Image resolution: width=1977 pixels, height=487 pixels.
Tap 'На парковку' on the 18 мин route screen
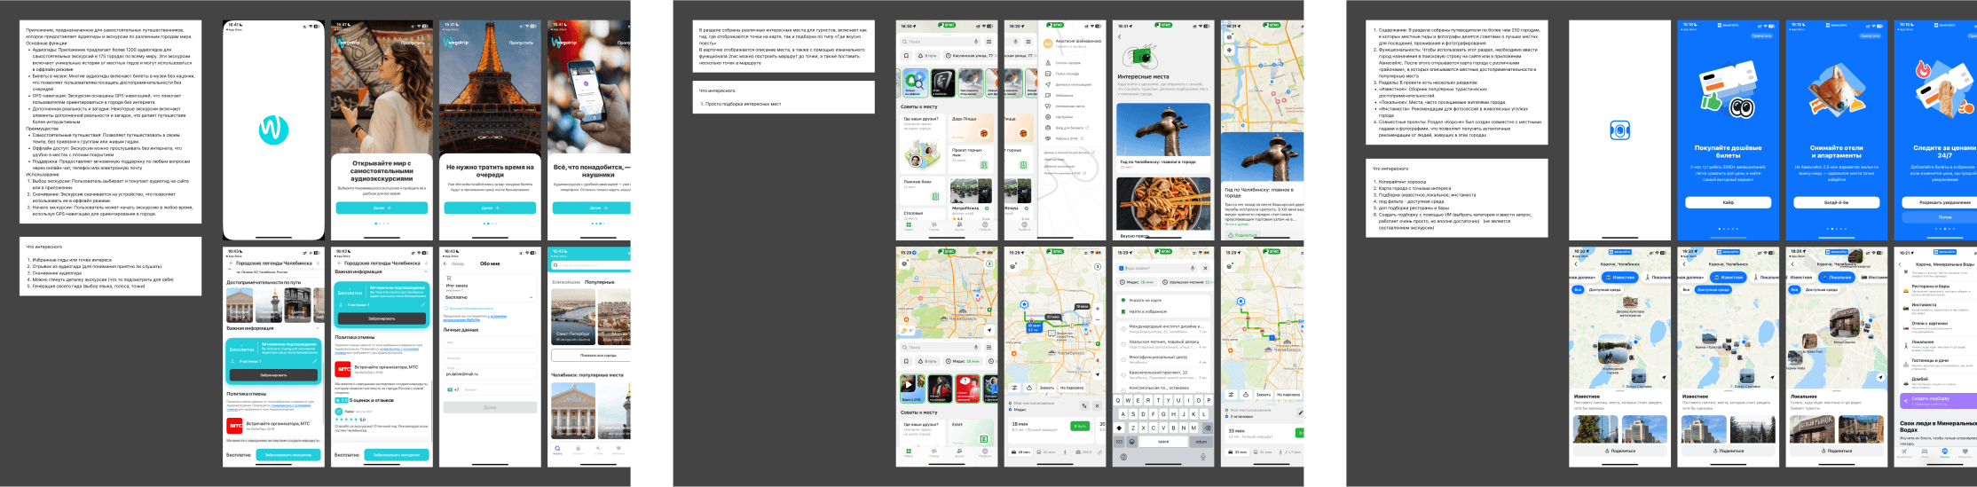pyautogui.click(x=1071, y=388)
